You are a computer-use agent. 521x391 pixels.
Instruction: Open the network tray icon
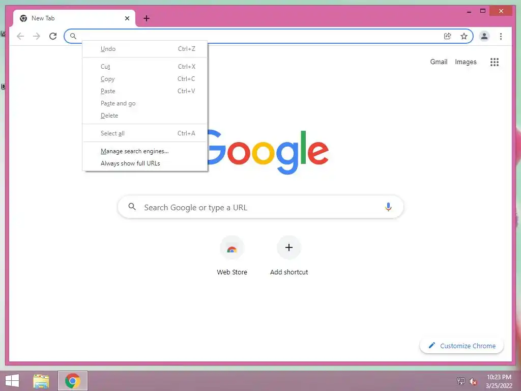point(461,381)
